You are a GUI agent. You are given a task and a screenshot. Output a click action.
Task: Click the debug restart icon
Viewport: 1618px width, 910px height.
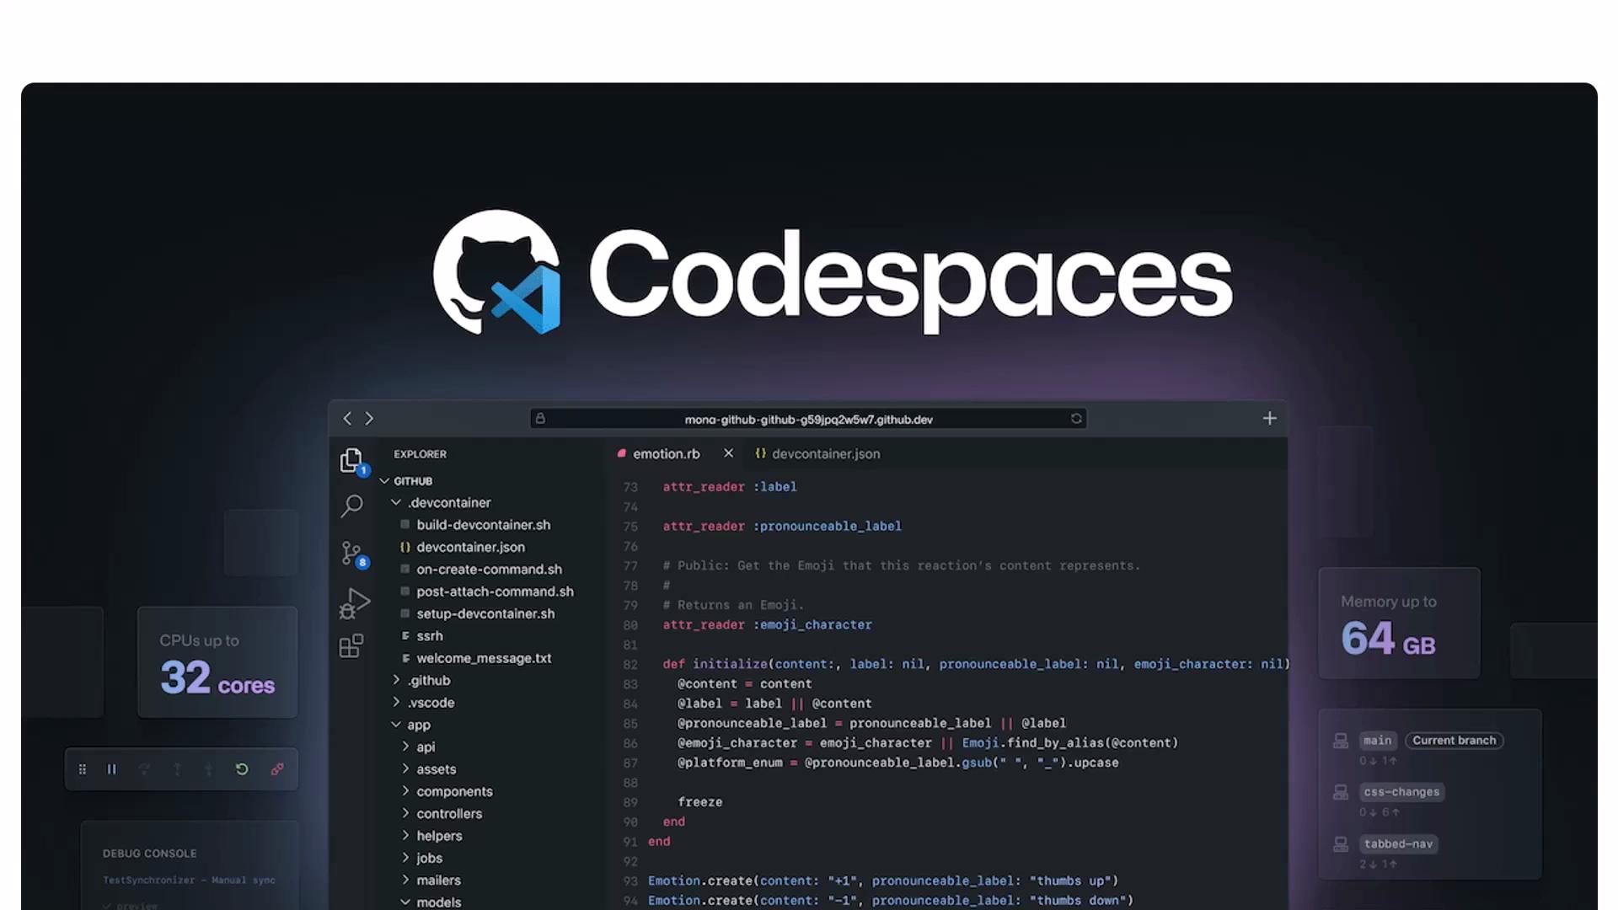click(x=242, y=769)
